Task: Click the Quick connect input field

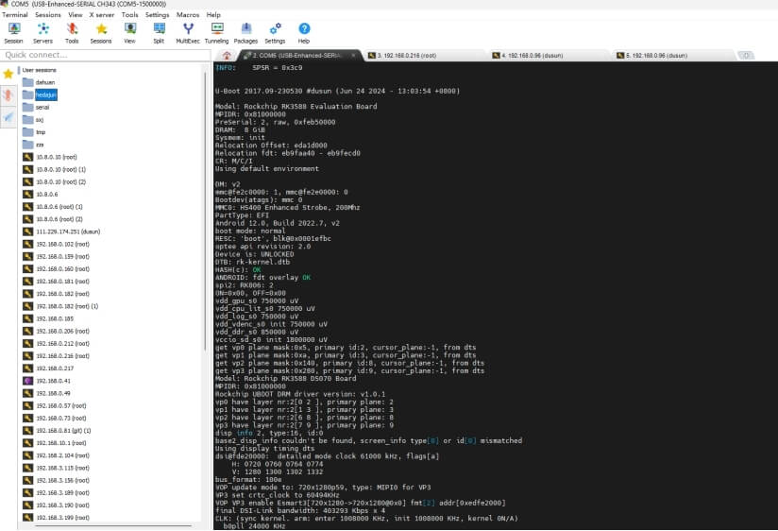Action: click(105, 55)
